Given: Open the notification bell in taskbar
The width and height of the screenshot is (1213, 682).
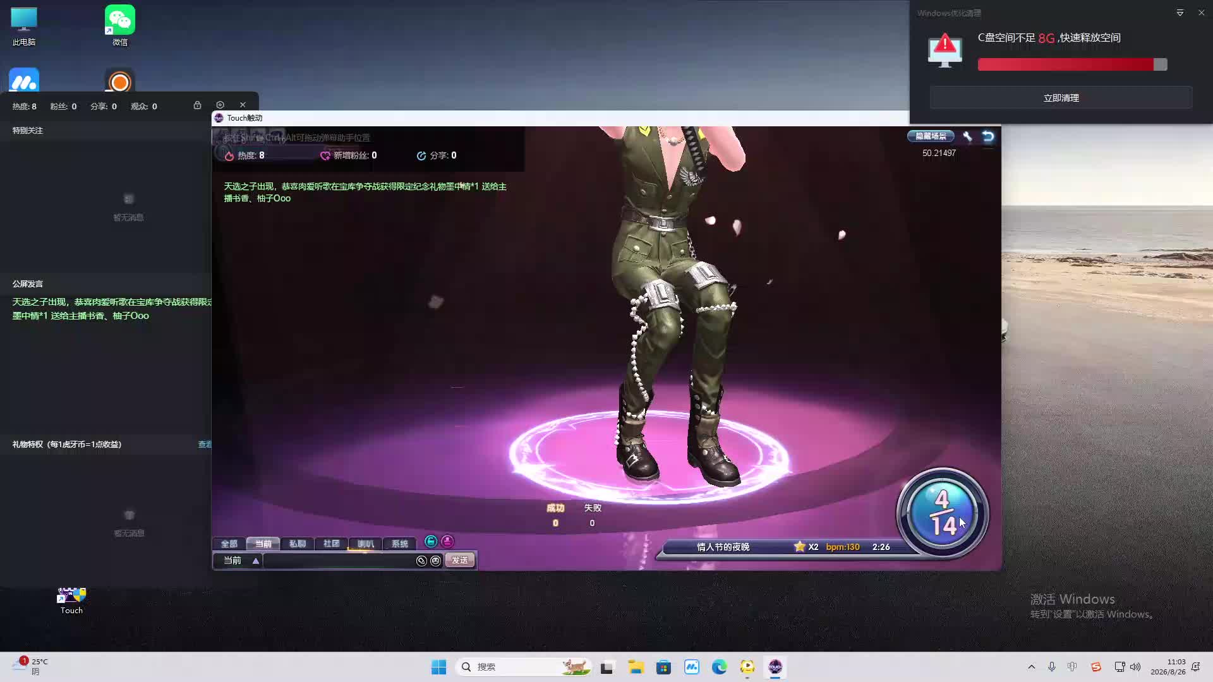Looking at the screenshot, I should (1195, 667).
